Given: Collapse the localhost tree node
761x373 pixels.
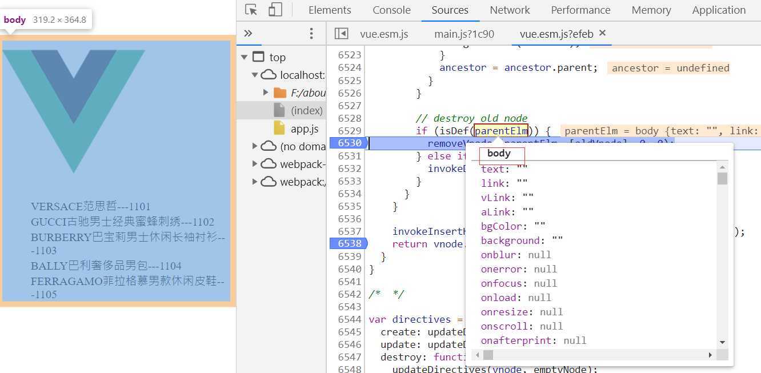Looking at the screenshot, I should pyautogui.click(x=255, y=75).
